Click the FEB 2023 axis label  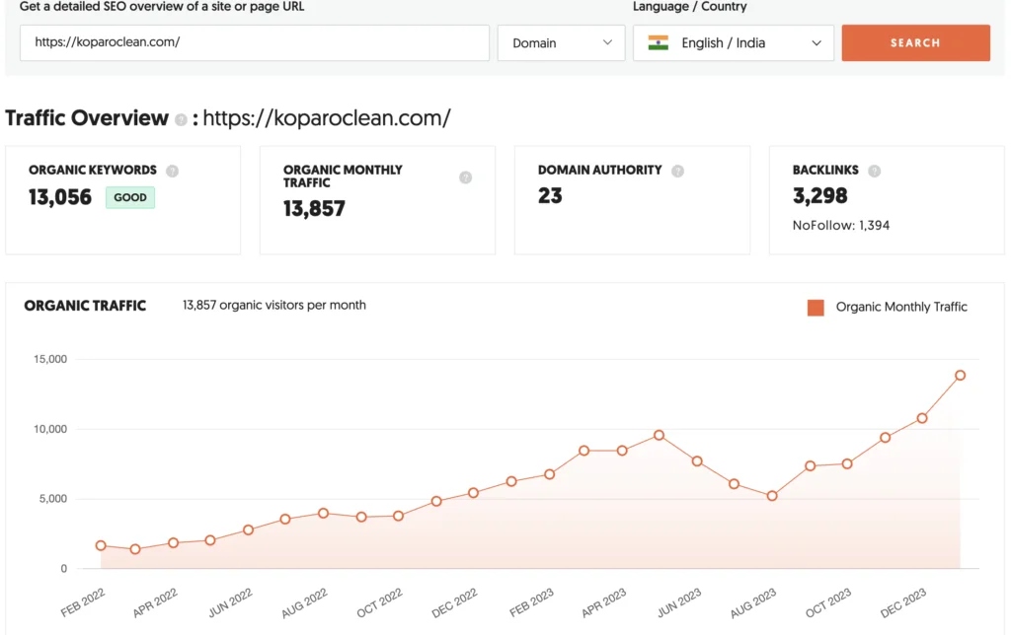(x=531, y=602)
